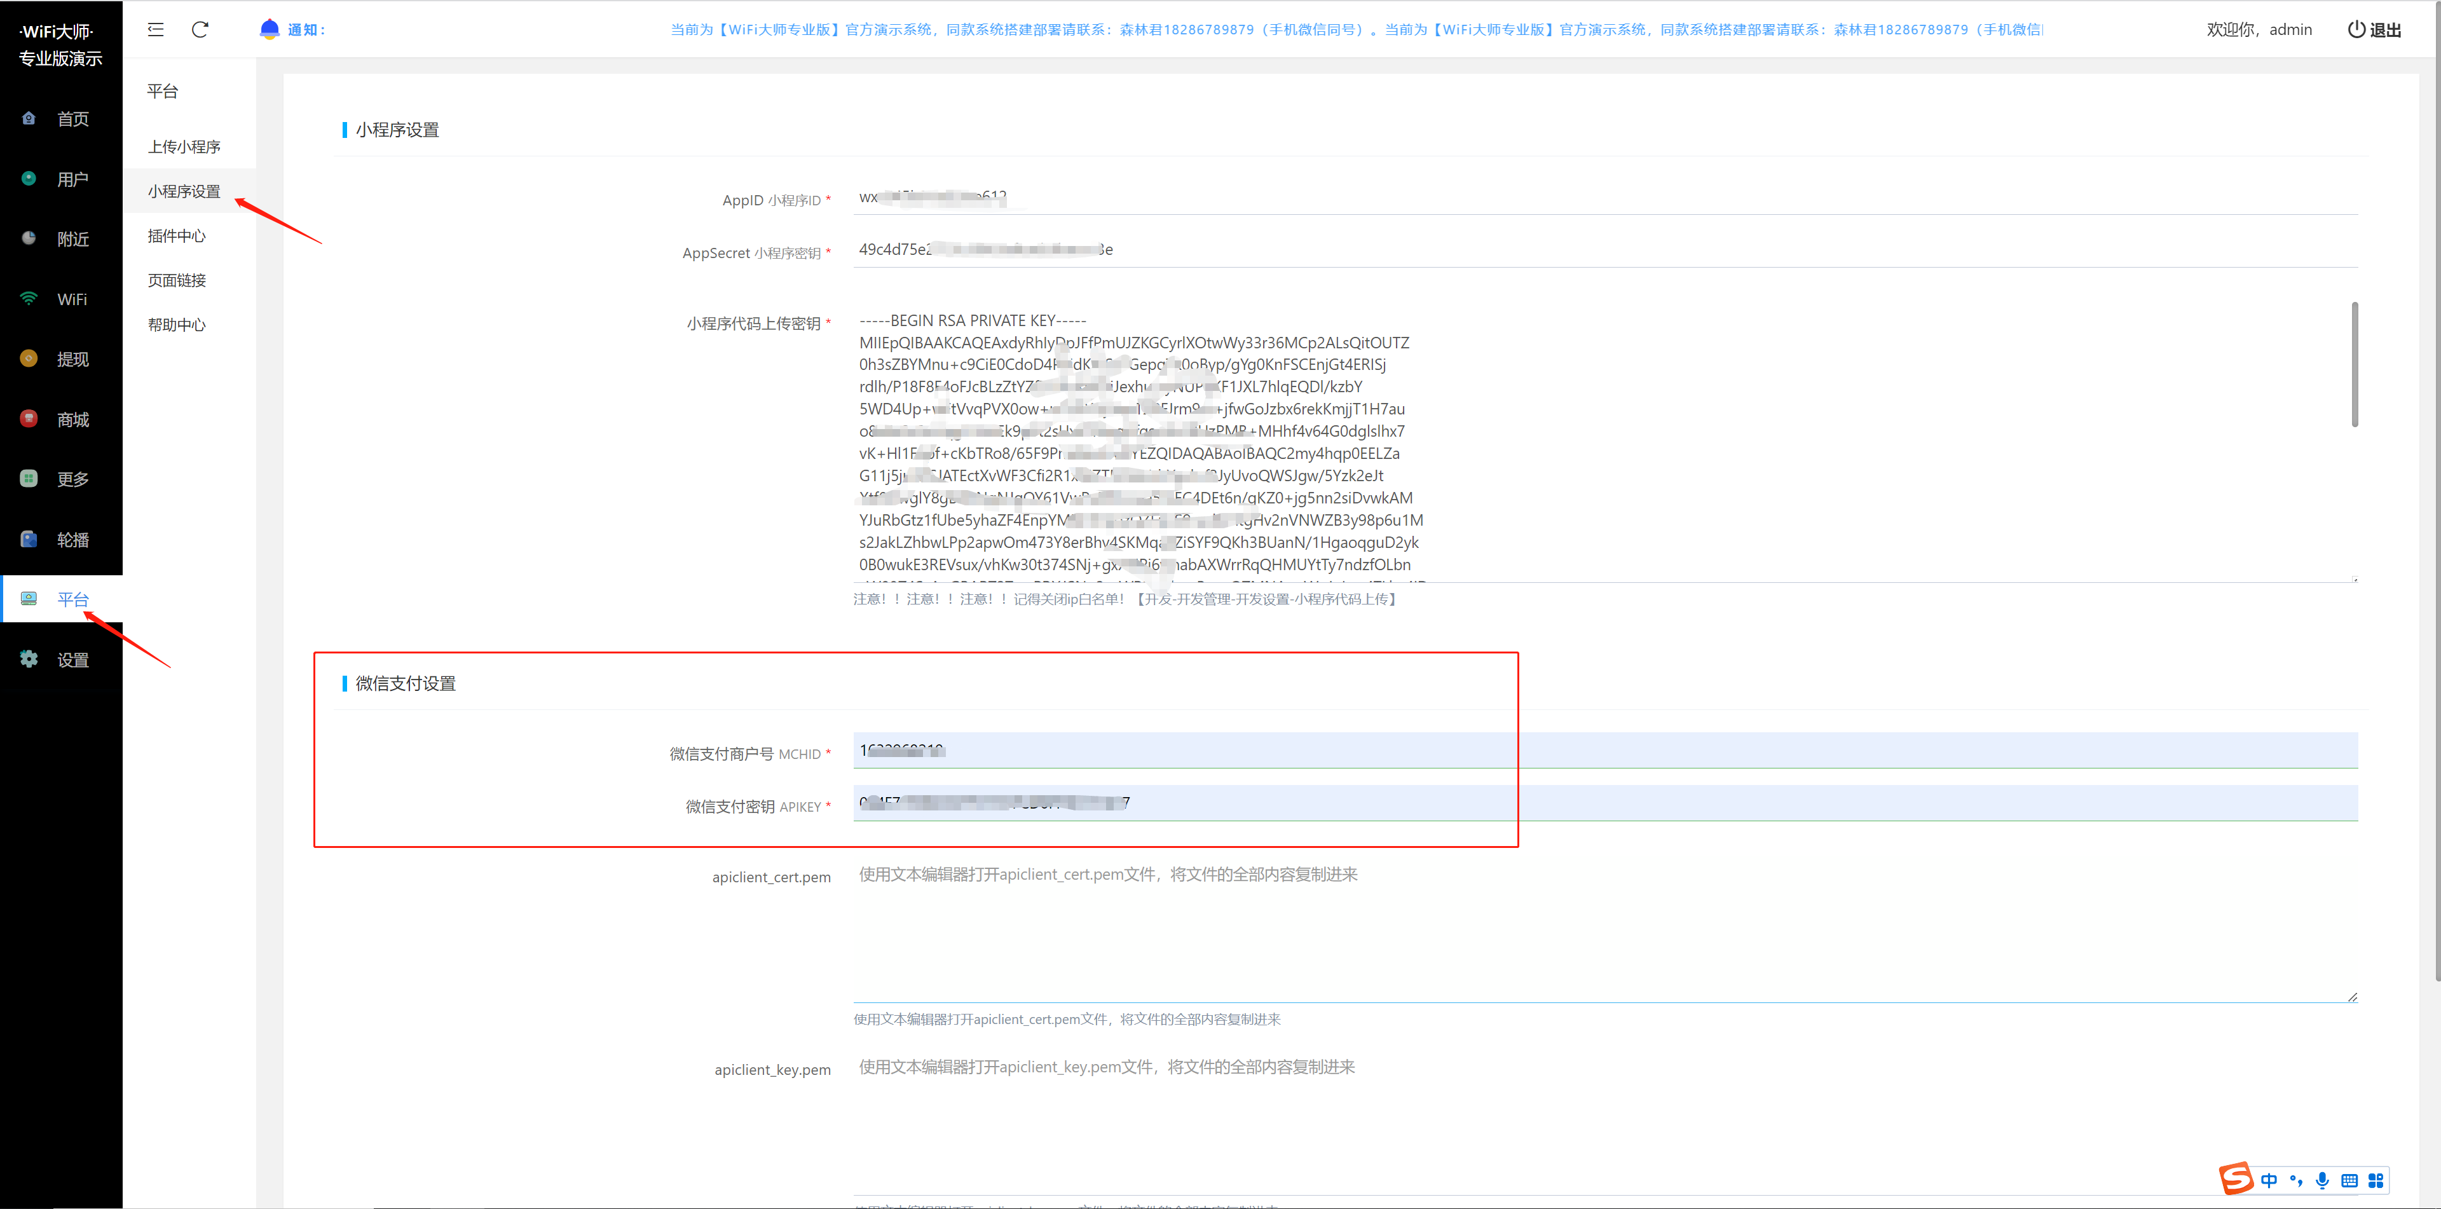2441x1209 pixels.
Task: Click the 提现 coin icon in sidebar
Action: pyautogui.click(x=29, y=358)
